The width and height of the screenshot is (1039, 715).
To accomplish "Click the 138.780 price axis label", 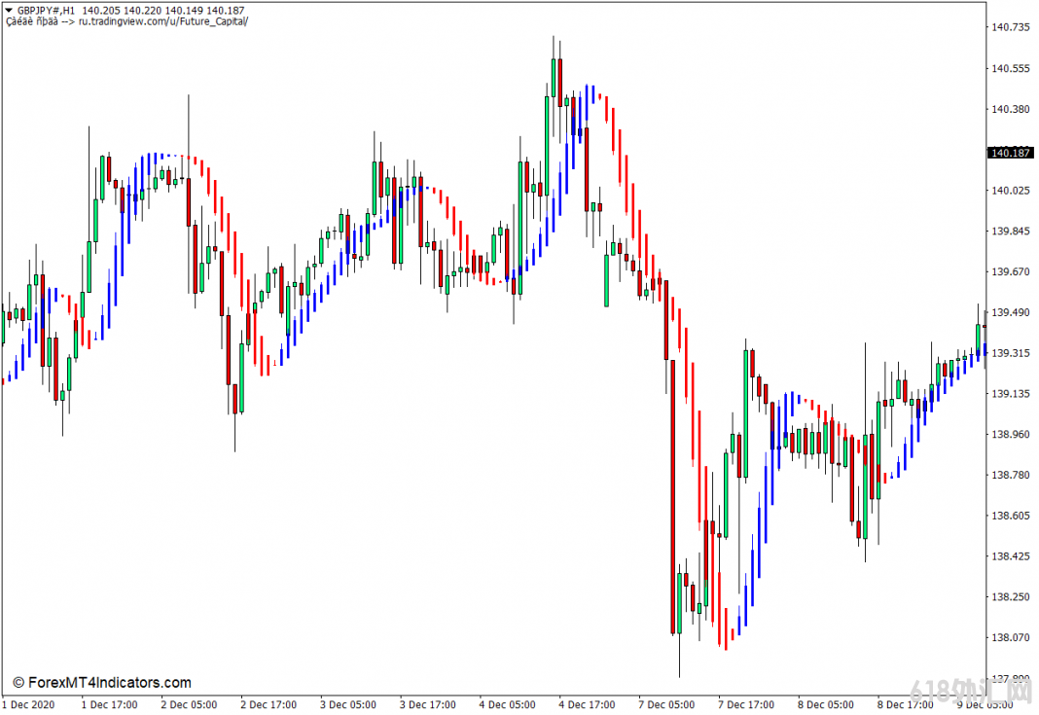I will [x=1011, y=475].
